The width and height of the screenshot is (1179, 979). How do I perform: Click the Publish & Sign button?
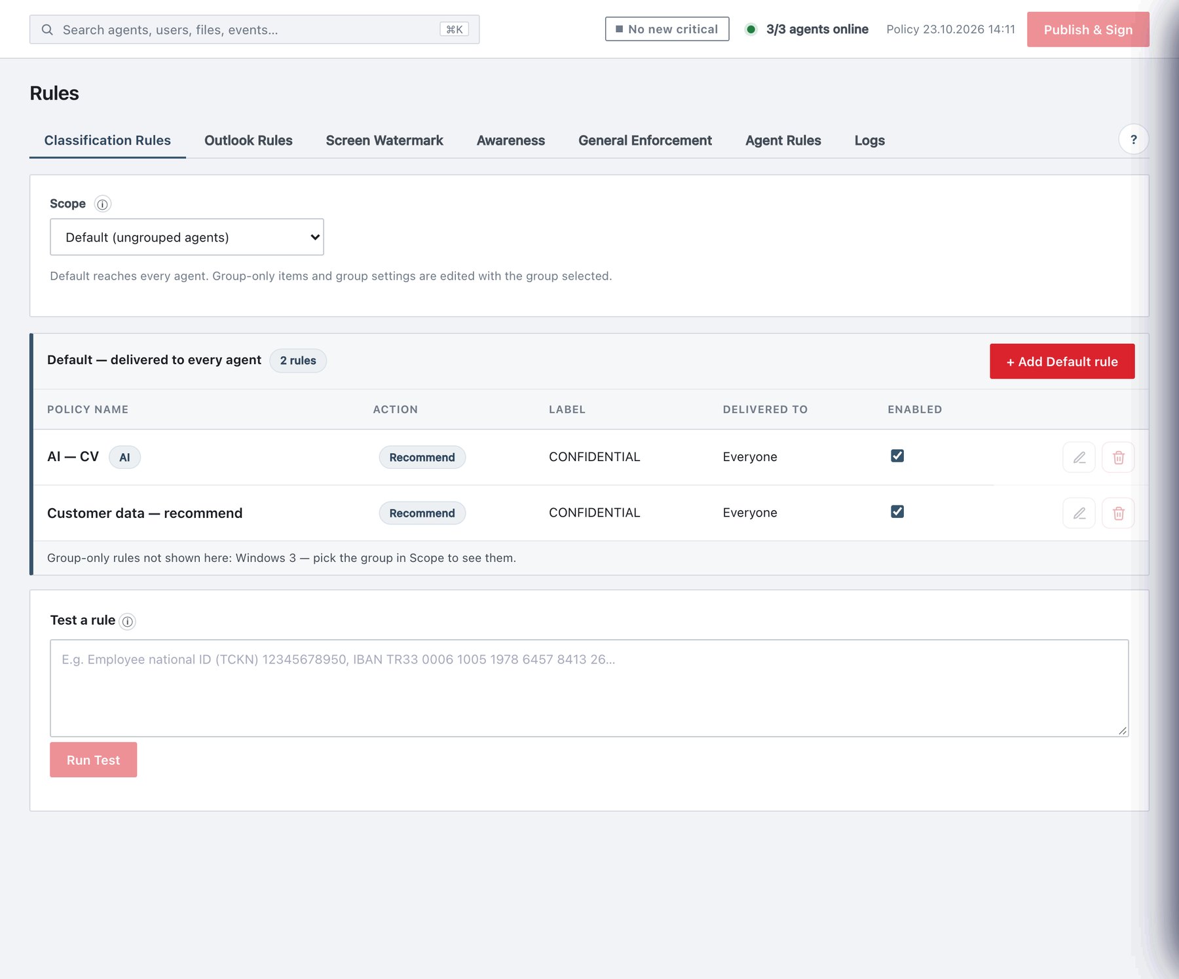click(x=1088, y=29)
